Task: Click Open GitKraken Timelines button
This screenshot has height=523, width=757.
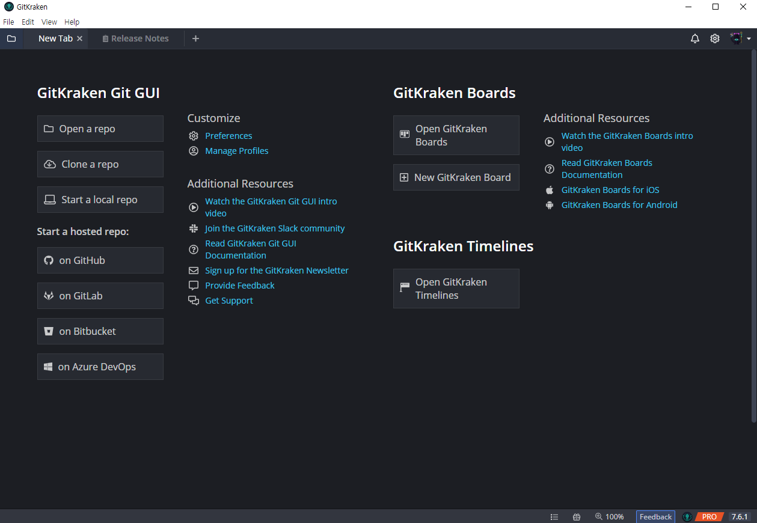Action: click(456, 289)
